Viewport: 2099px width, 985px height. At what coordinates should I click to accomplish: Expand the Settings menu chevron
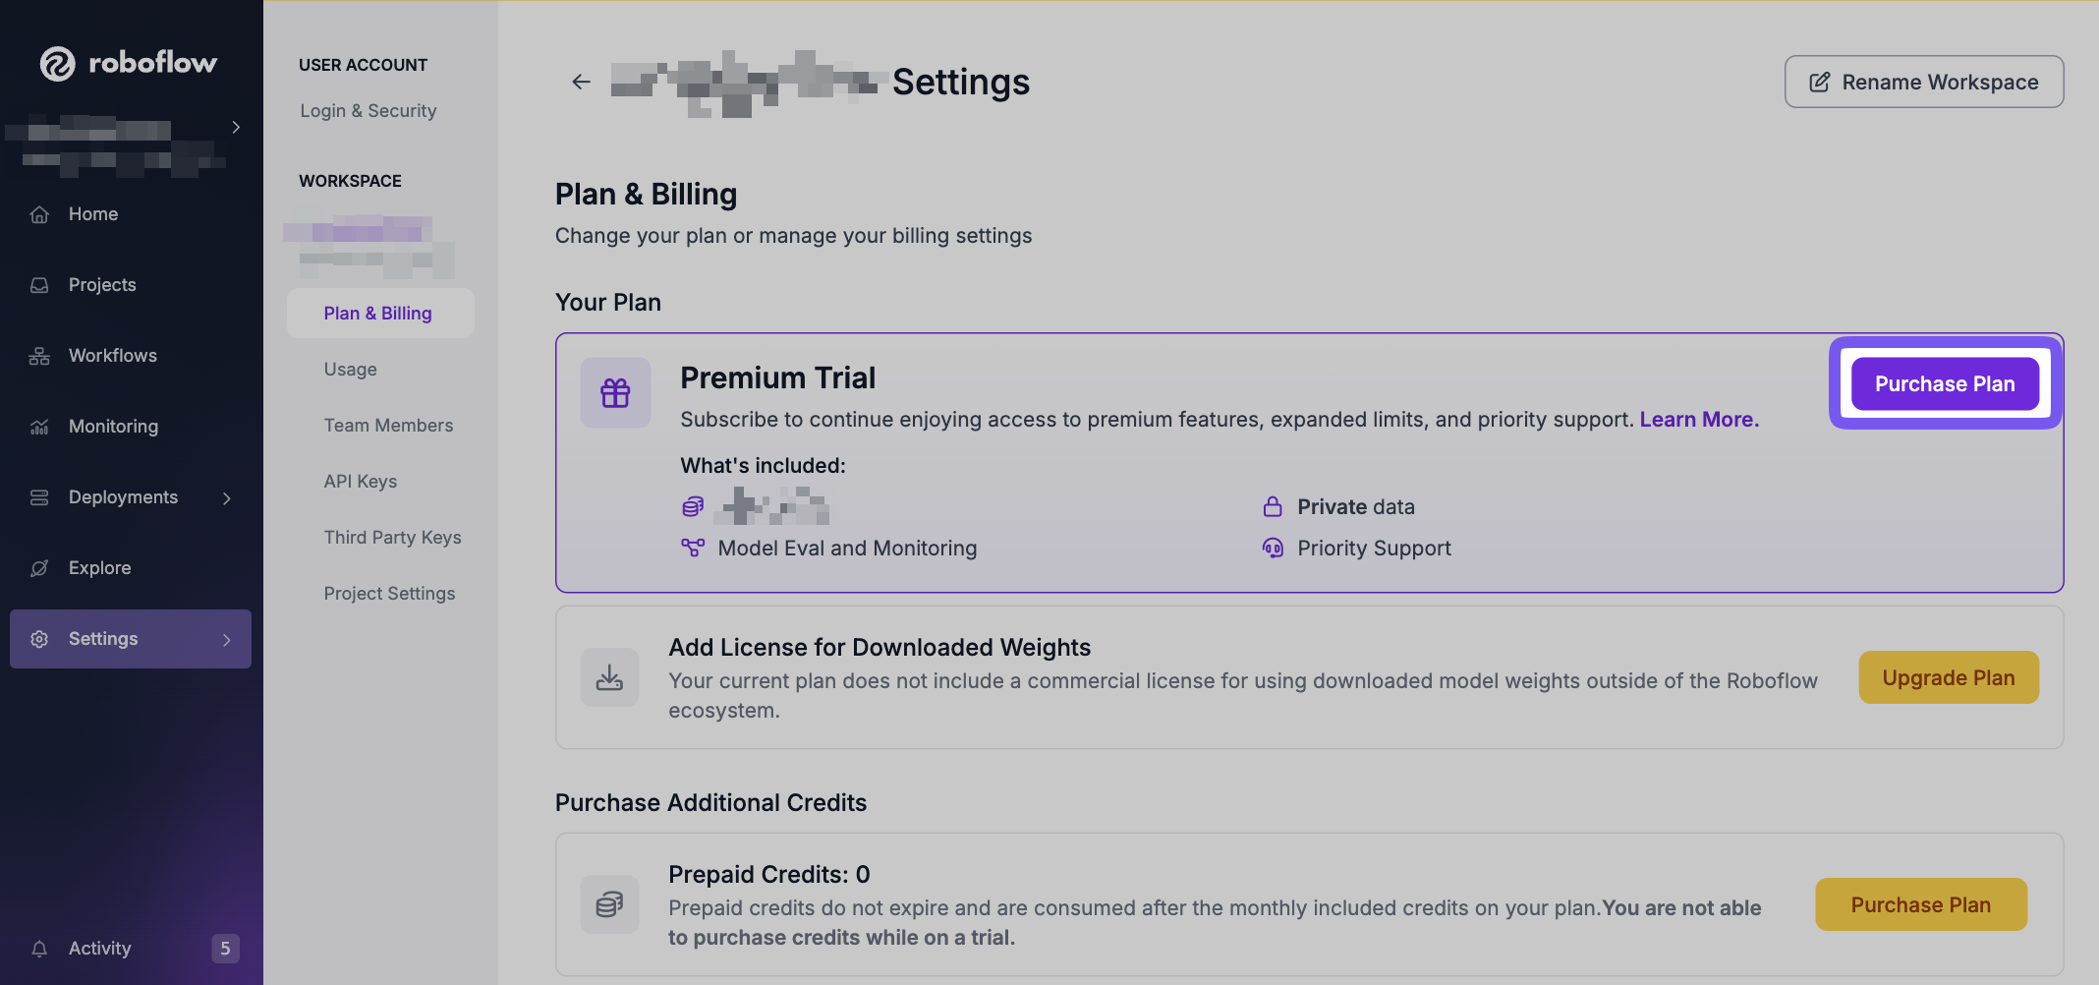click(x=227, y=640)
